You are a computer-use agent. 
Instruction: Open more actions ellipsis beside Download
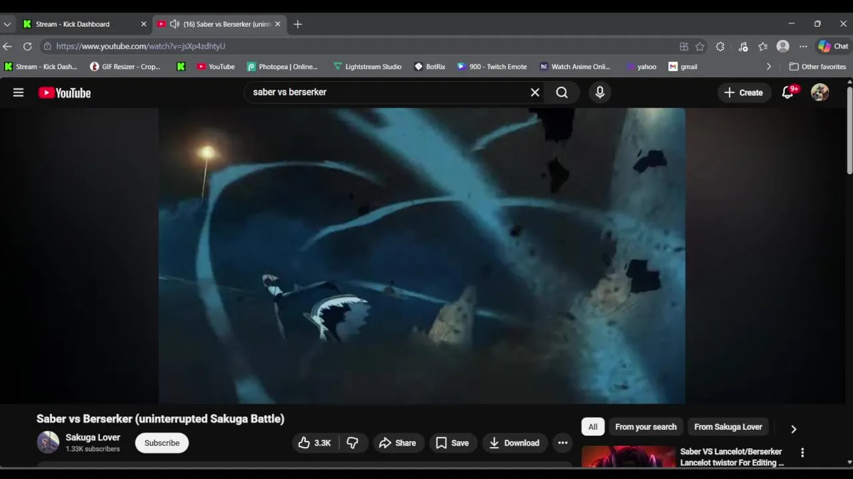(562, 443)
